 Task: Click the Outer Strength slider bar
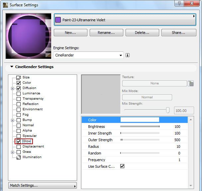140,140
